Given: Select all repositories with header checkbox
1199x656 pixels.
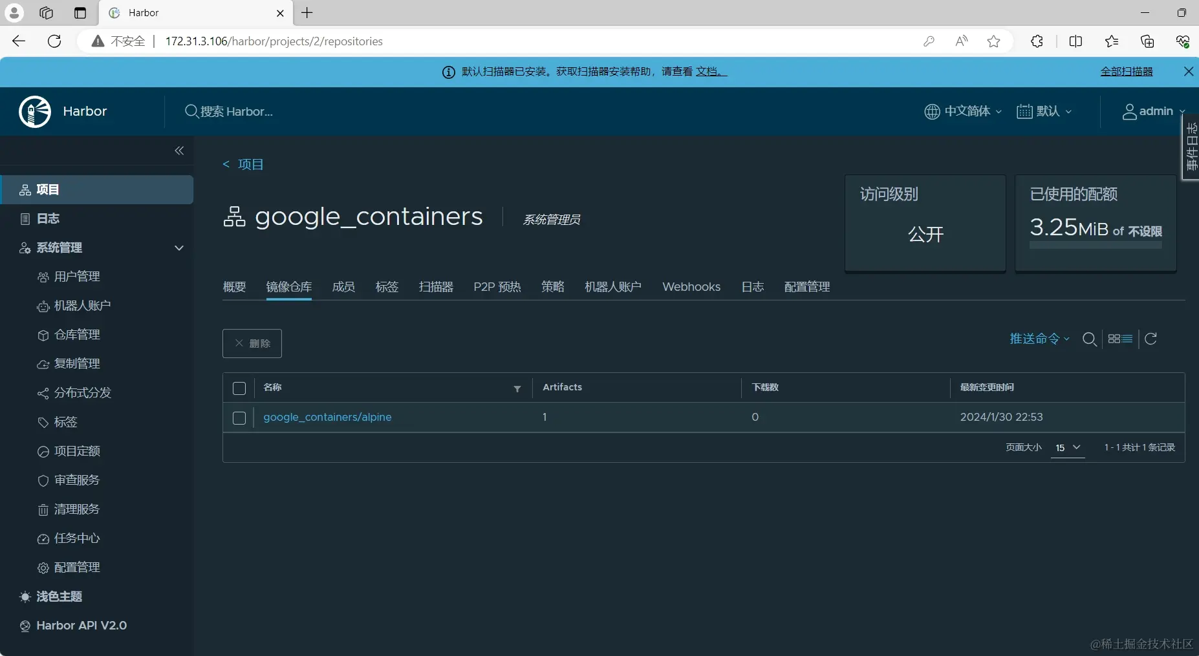Looking at the screenshot, I should pos(239,388).
